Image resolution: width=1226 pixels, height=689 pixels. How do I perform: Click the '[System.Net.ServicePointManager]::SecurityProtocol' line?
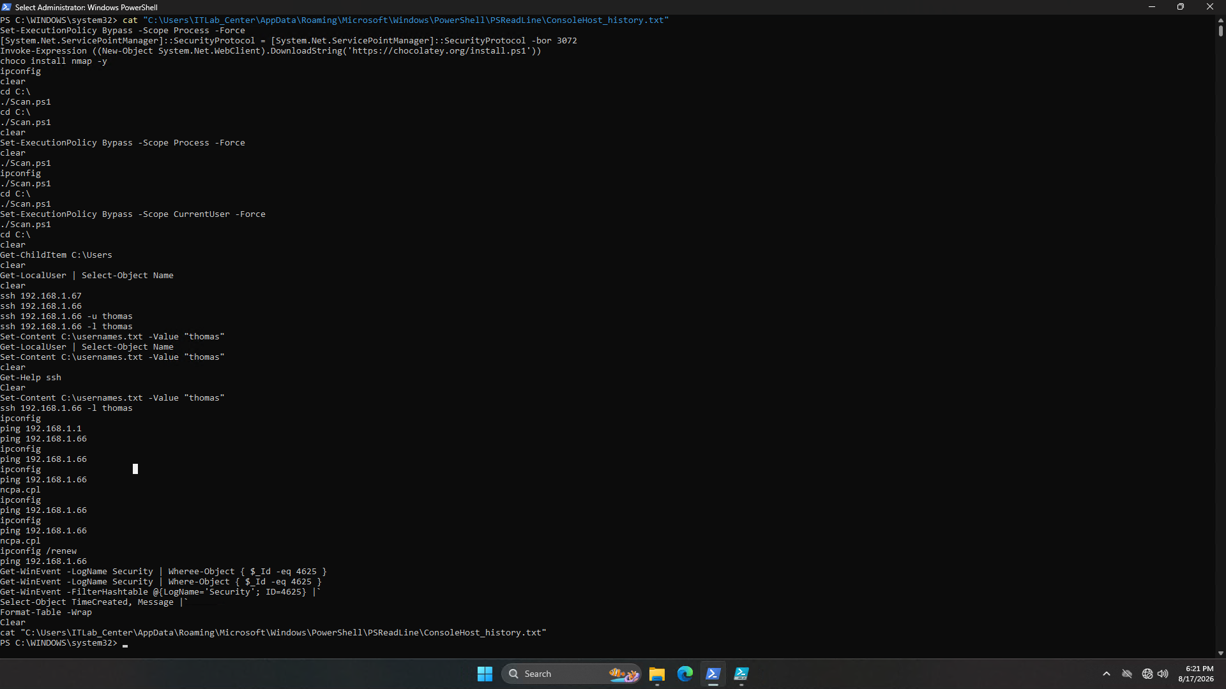click(x=289, y=41)
